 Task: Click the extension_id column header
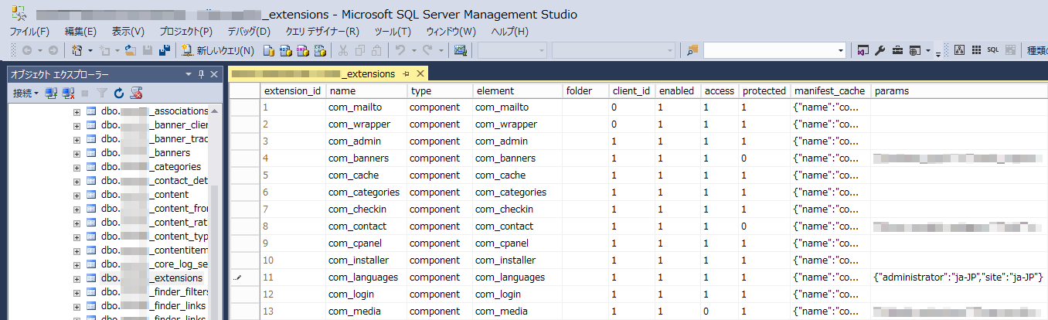point(292,90)
